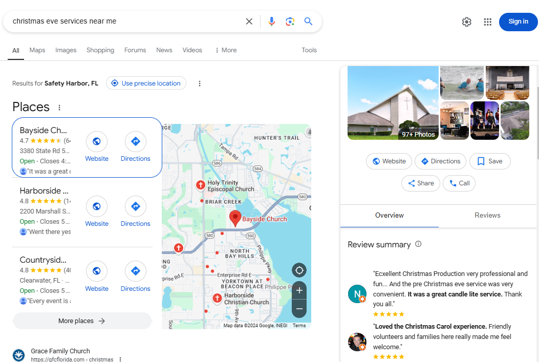Image resolution: width=539 pixels, height=362 pixels.
Task: Open Countryside website globe icon
Action: pos(97,271)
